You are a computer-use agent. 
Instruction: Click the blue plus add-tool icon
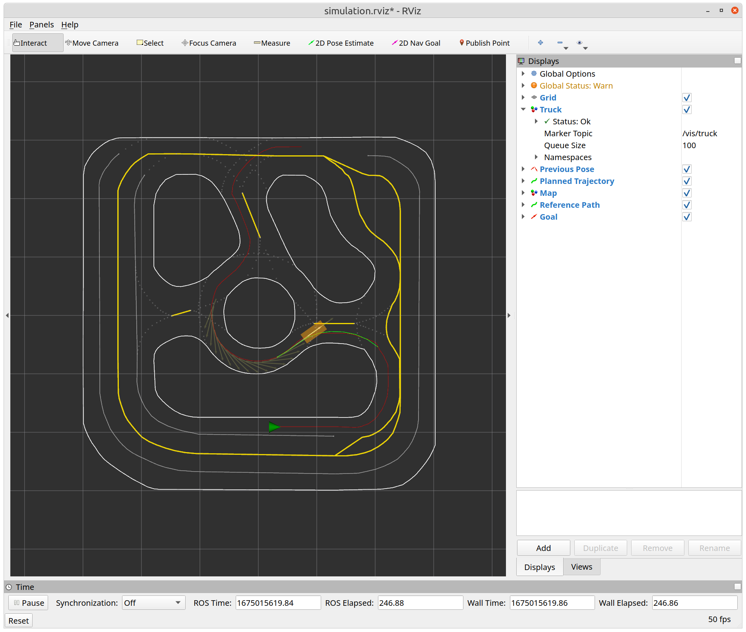click(x=540, y=43)
